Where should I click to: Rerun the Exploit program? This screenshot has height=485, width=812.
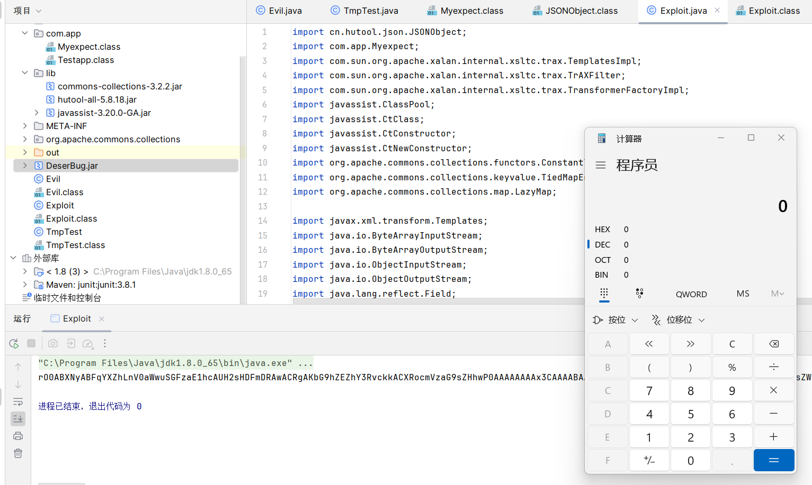[14, 344]
